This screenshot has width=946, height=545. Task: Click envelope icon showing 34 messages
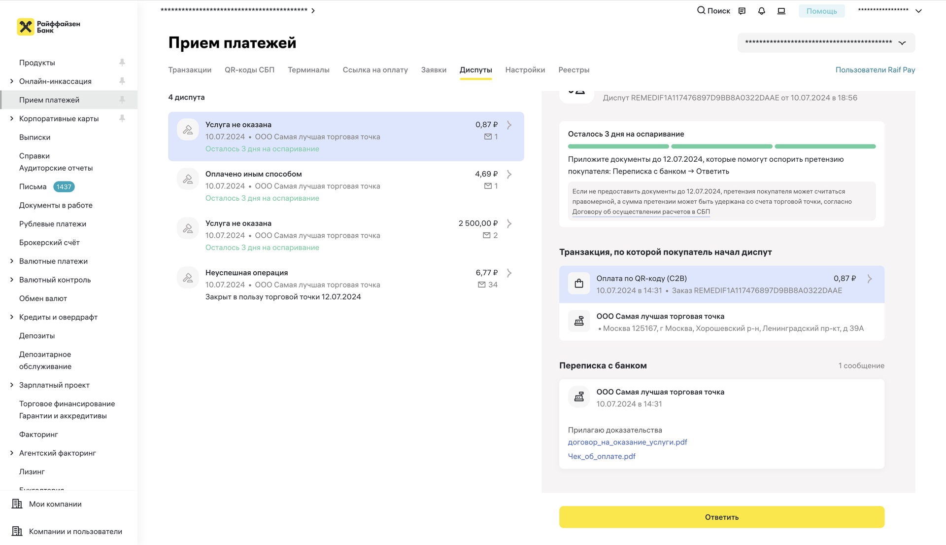coord(482,285)
